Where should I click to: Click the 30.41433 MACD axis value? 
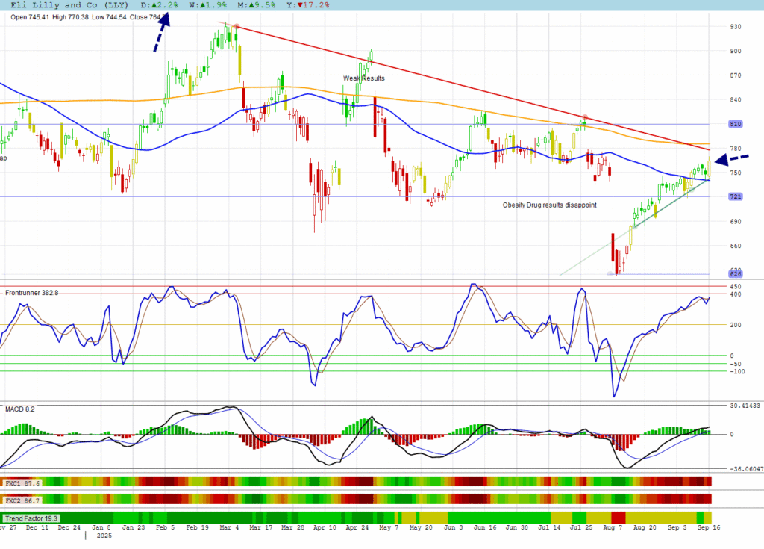click(x=745, y=406)
